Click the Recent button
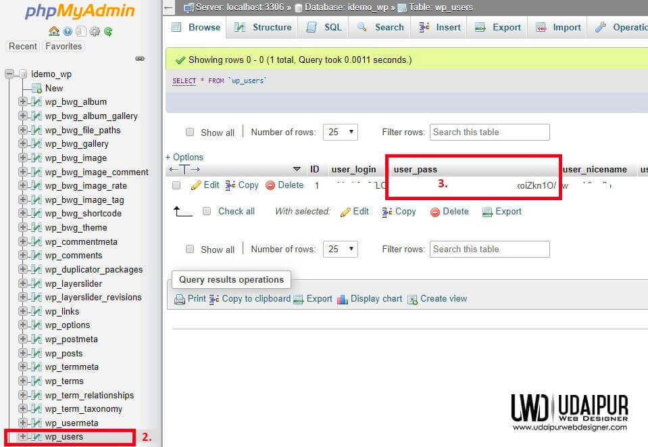The image size is (648, 447). [x=23, y=46]
